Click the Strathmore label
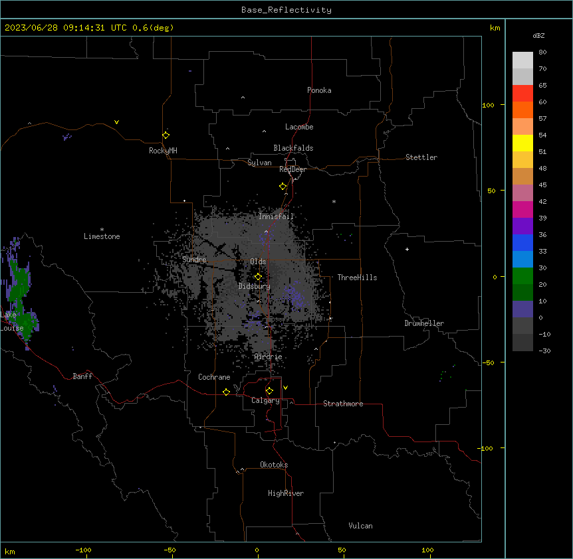The width and height of the screenshot is (573, 559). click(x=343, y=404)
